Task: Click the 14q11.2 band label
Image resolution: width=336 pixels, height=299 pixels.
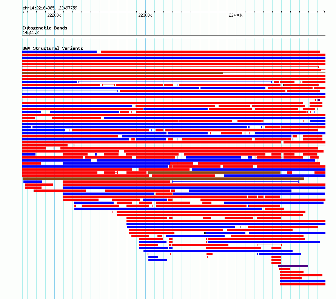Action: pyautogui.click(x=31, y=32)
